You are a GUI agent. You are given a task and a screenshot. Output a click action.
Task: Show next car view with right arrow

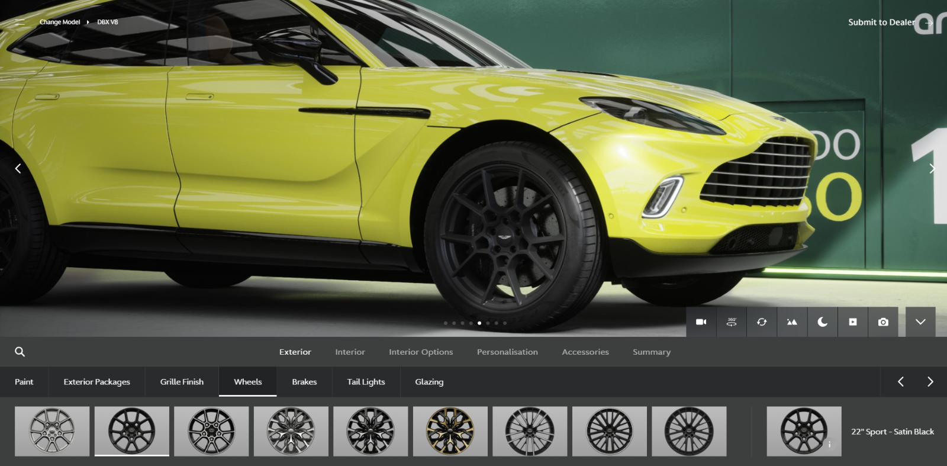pos(932,169)
